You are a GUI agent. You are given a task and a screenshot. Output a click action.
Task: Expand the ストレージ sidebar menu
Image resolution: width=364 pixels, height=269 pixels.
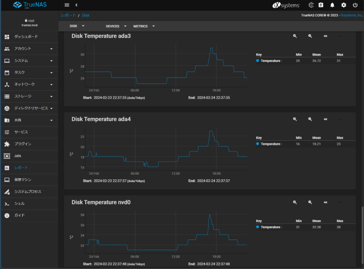tap(29, 96)
